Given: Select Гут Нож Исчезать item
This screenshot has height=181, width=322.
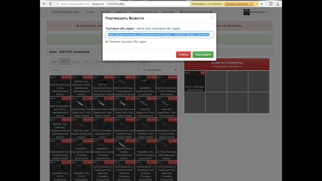Looking at the screenshot, I should tap(167, 150).
